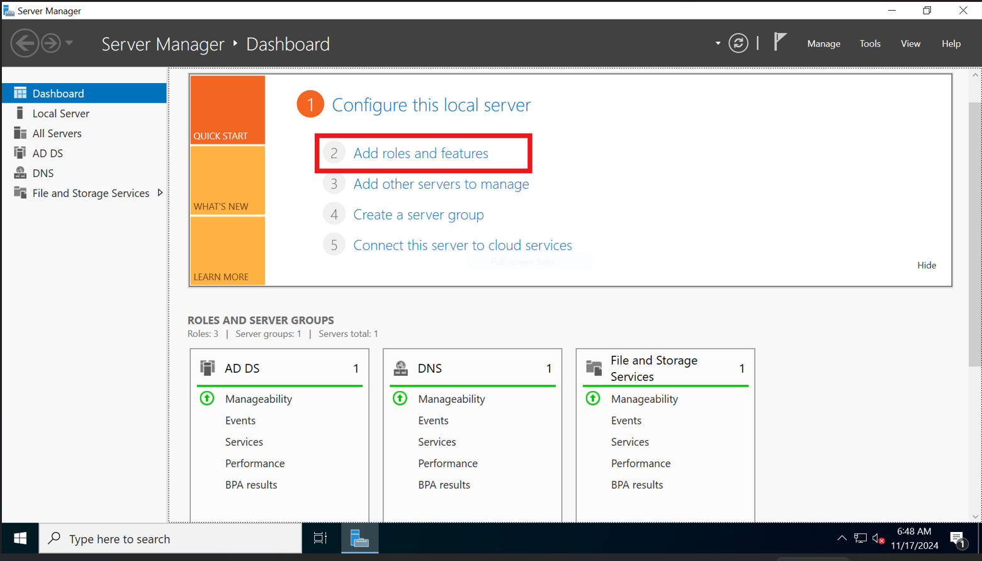The height and width of the screenshot is (561, 982).
Task: Select AD DS in the sidebar
Action: coord(84,153)
